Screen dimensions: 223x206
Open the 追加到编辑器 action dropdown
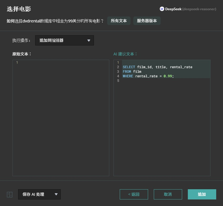point(64,40)
